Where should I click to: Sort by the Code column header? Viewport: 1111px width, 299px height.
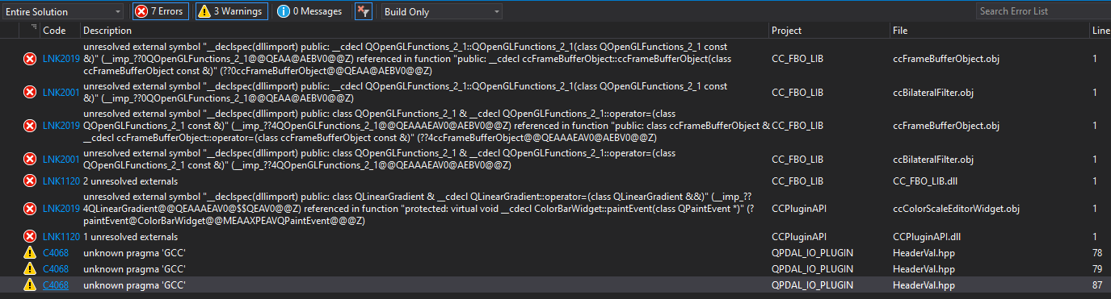click(x=54, y=30)
